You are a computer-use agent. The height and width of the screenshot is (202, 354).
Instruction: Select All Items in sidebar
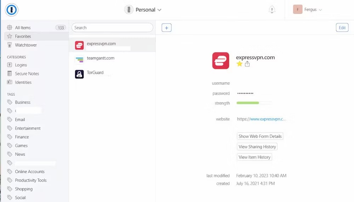click(23, 28)
